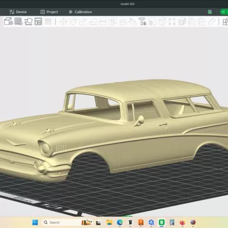Open File Explorer from the taskbar
The image size is (228, 228).
pos(109,222)
